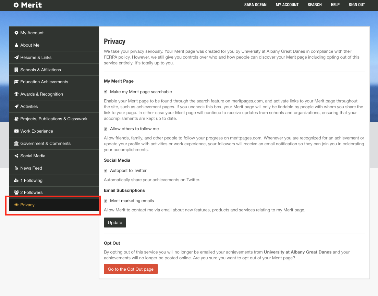View 2 Followers list
Image resolution: width=378 pixels, height=296 pixels.
54,192
